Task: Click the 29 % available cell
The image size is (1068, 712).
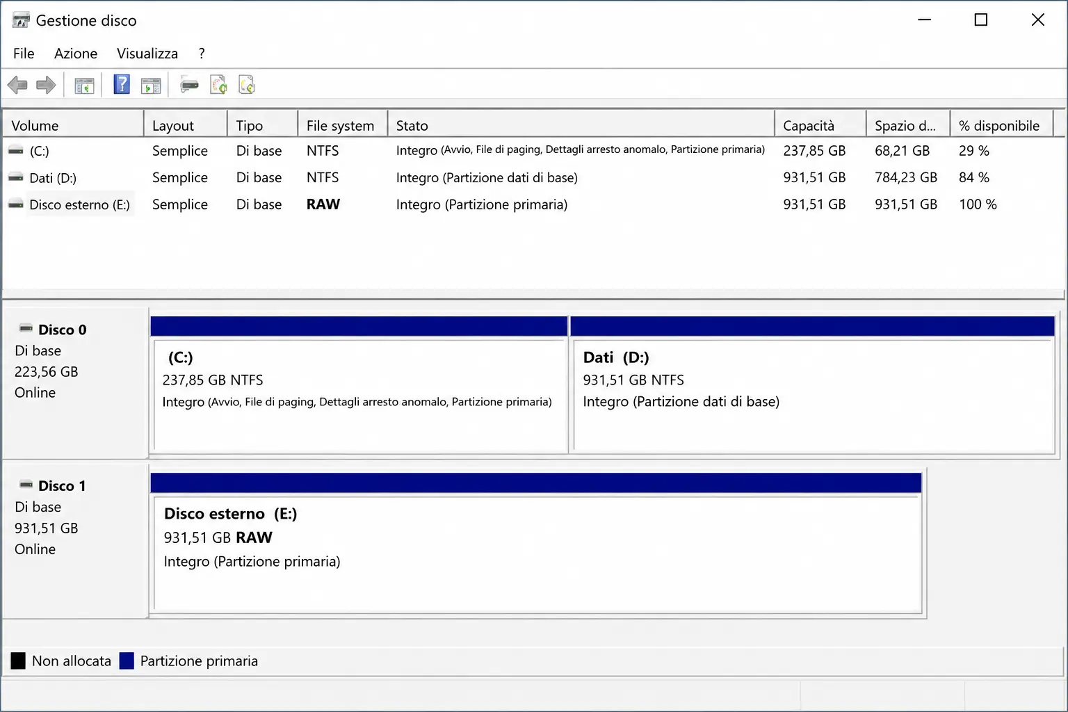Action: 973,151
